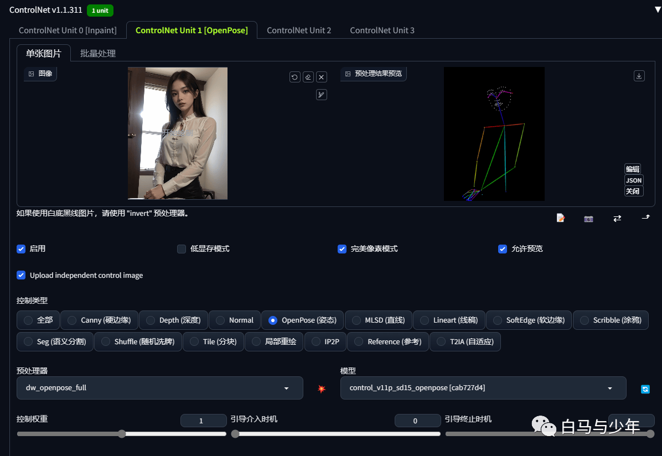Image resolution: width=662 pixels, height=456 pixels.
Task: Click the notepad new-canvas icon
Action: (560, 218)
